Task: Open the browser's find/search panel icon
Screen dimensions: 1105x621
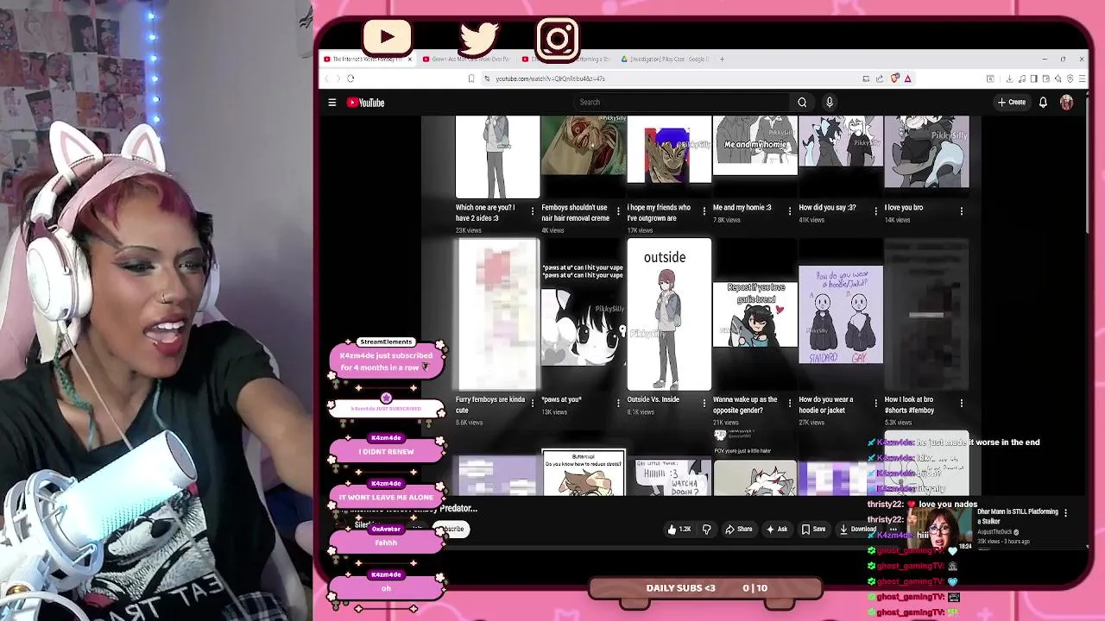Action: [x=990, y=78]
